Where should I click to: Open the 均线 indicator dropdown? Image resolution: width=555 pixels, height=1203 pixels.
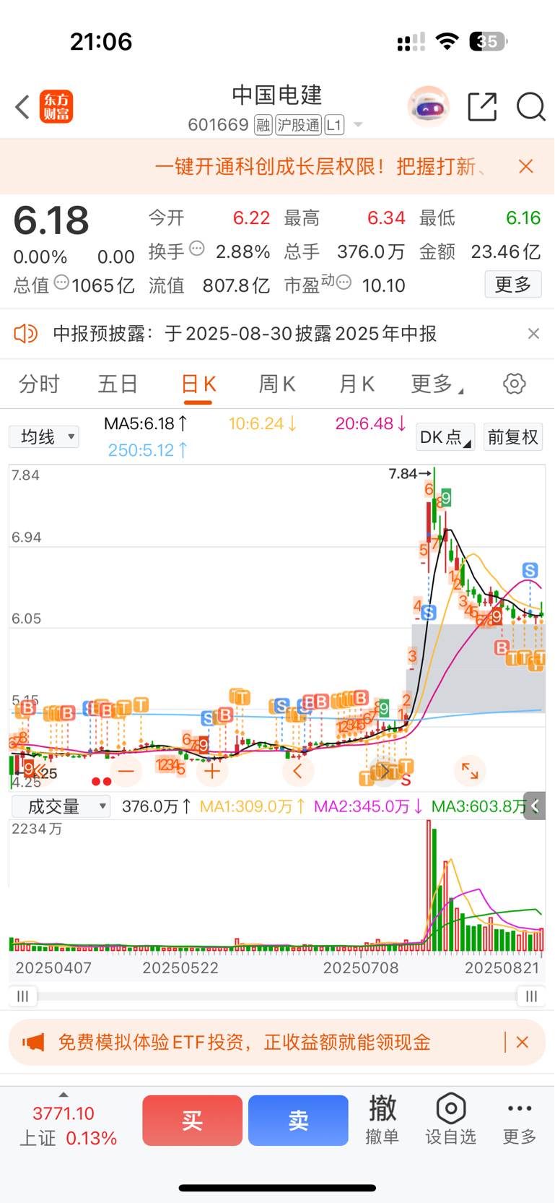(x=44, y=436)
